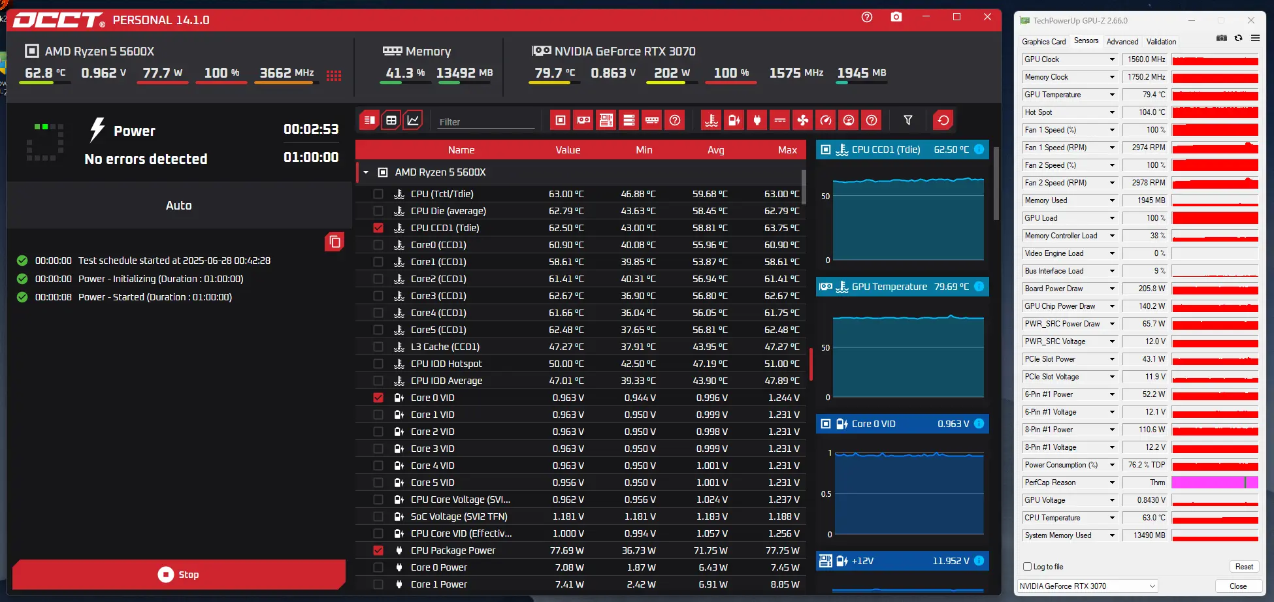Reset min/max values with the refresh icon

click(x=943, y=120)
